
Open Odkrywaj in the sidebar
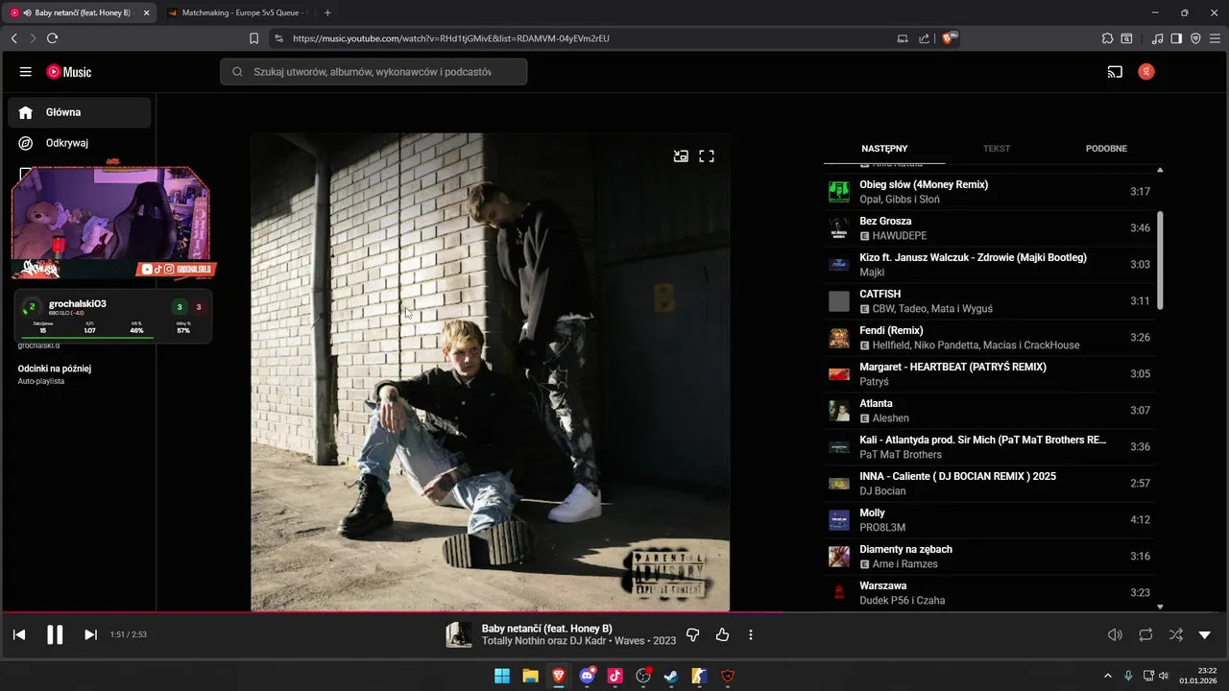point(80,143)
